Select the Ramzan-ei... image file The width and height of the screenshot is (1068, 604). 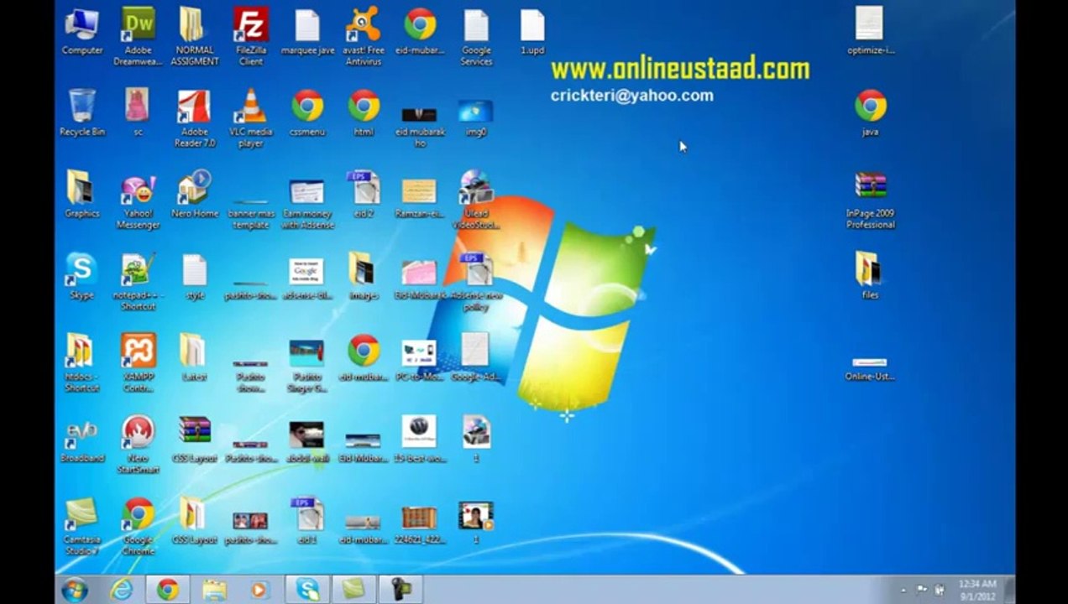(419, 198)
